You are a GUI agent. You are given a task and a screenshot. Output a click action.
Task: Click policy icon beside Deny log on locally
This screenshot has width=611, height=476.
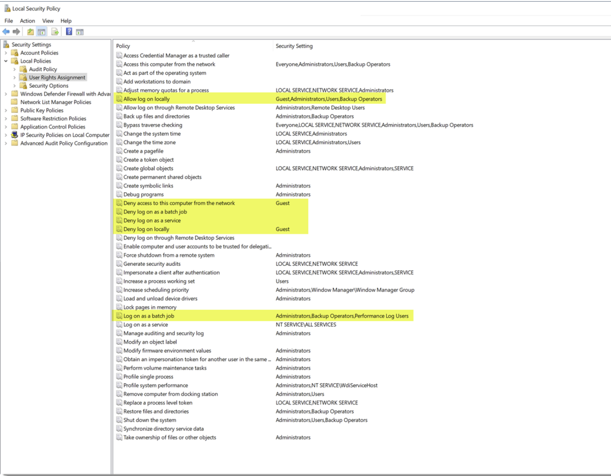pos(119,229)
